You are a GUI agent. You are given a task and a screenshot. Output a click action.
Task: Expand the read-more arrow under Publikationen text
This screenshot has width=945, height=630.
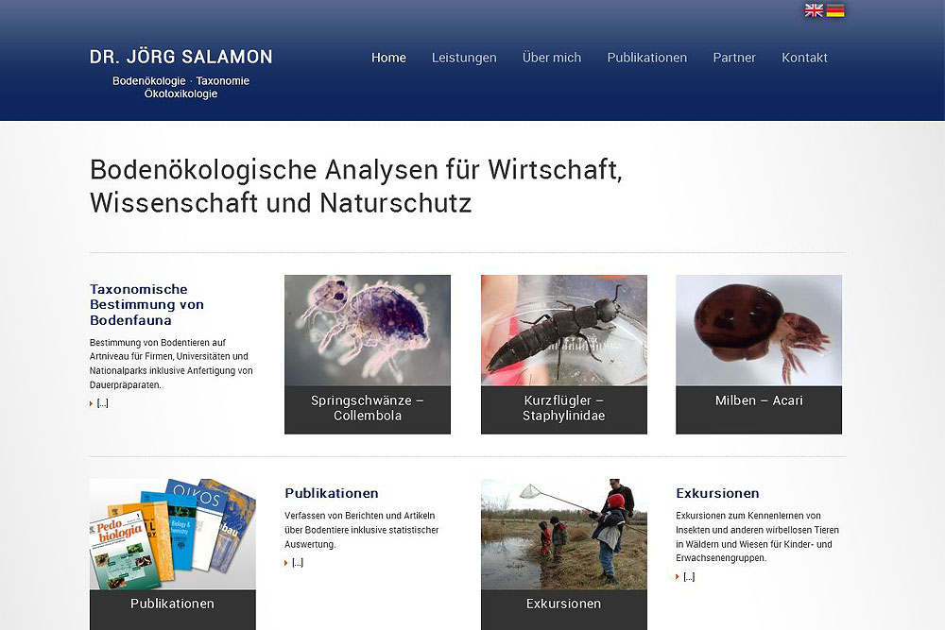pyautogui.click(x=294, y=563)
